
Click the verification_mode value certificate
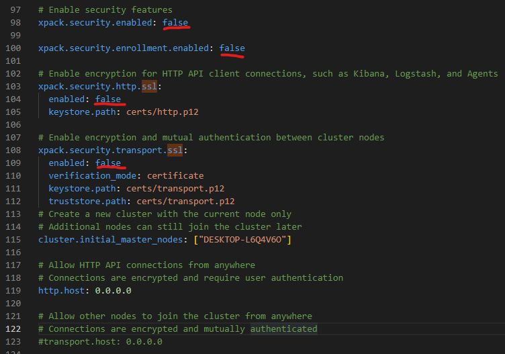coord(175,175)
